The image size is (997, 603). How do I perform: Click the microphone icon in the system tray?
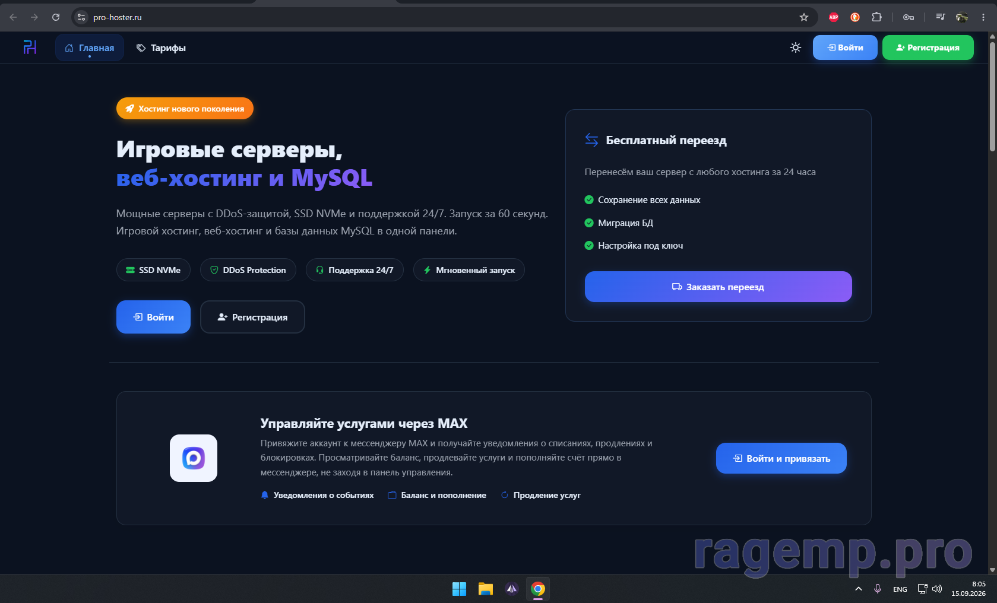coord(878,589)
